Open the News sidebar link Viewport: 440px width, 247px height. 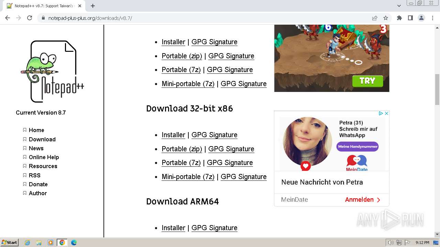click(36, 148)
